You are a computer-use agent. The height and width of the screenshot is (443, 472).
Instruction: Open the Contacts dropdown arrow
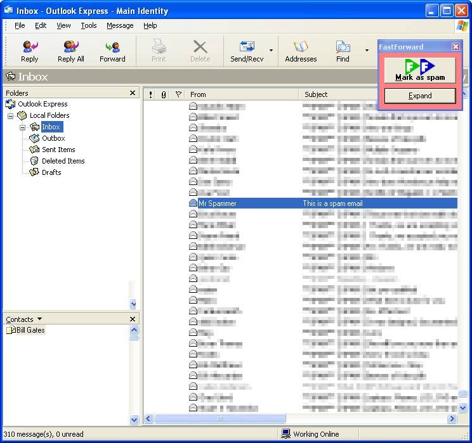[x=40, y=319]
